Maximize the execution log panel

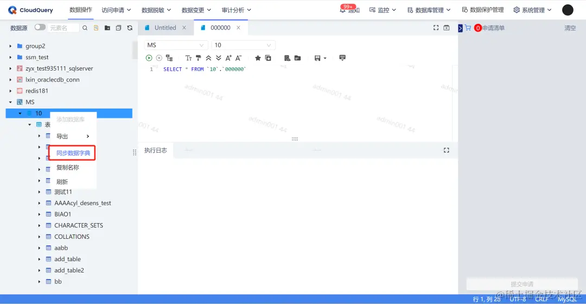click(446, 150)
